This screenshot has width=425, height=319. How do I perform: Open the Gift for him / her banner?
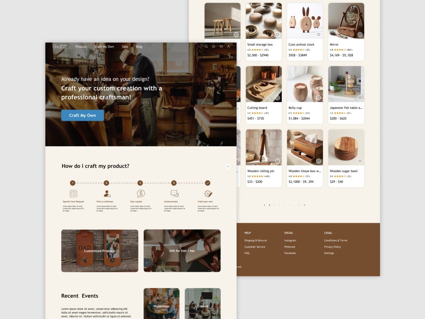pyautogui.click(x=182, y=251)
